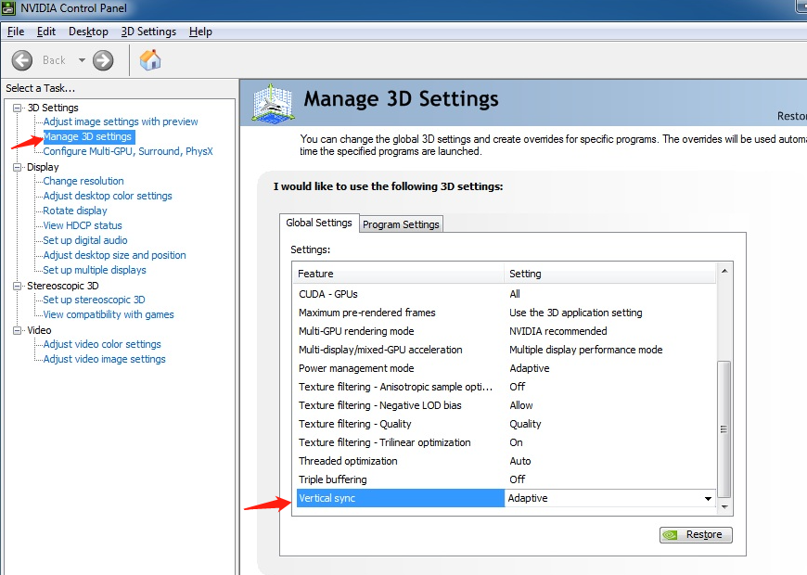Open the 3D Settings menu
The image size is (807, 575).
(x=148, y=32)
